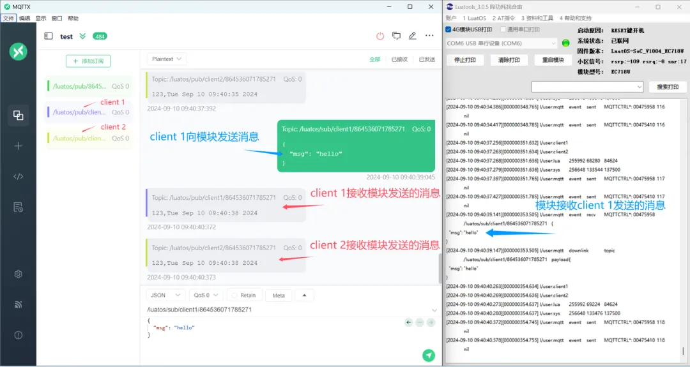
Task: Click the 重启模块 button in Luatools
Action: 553,60
